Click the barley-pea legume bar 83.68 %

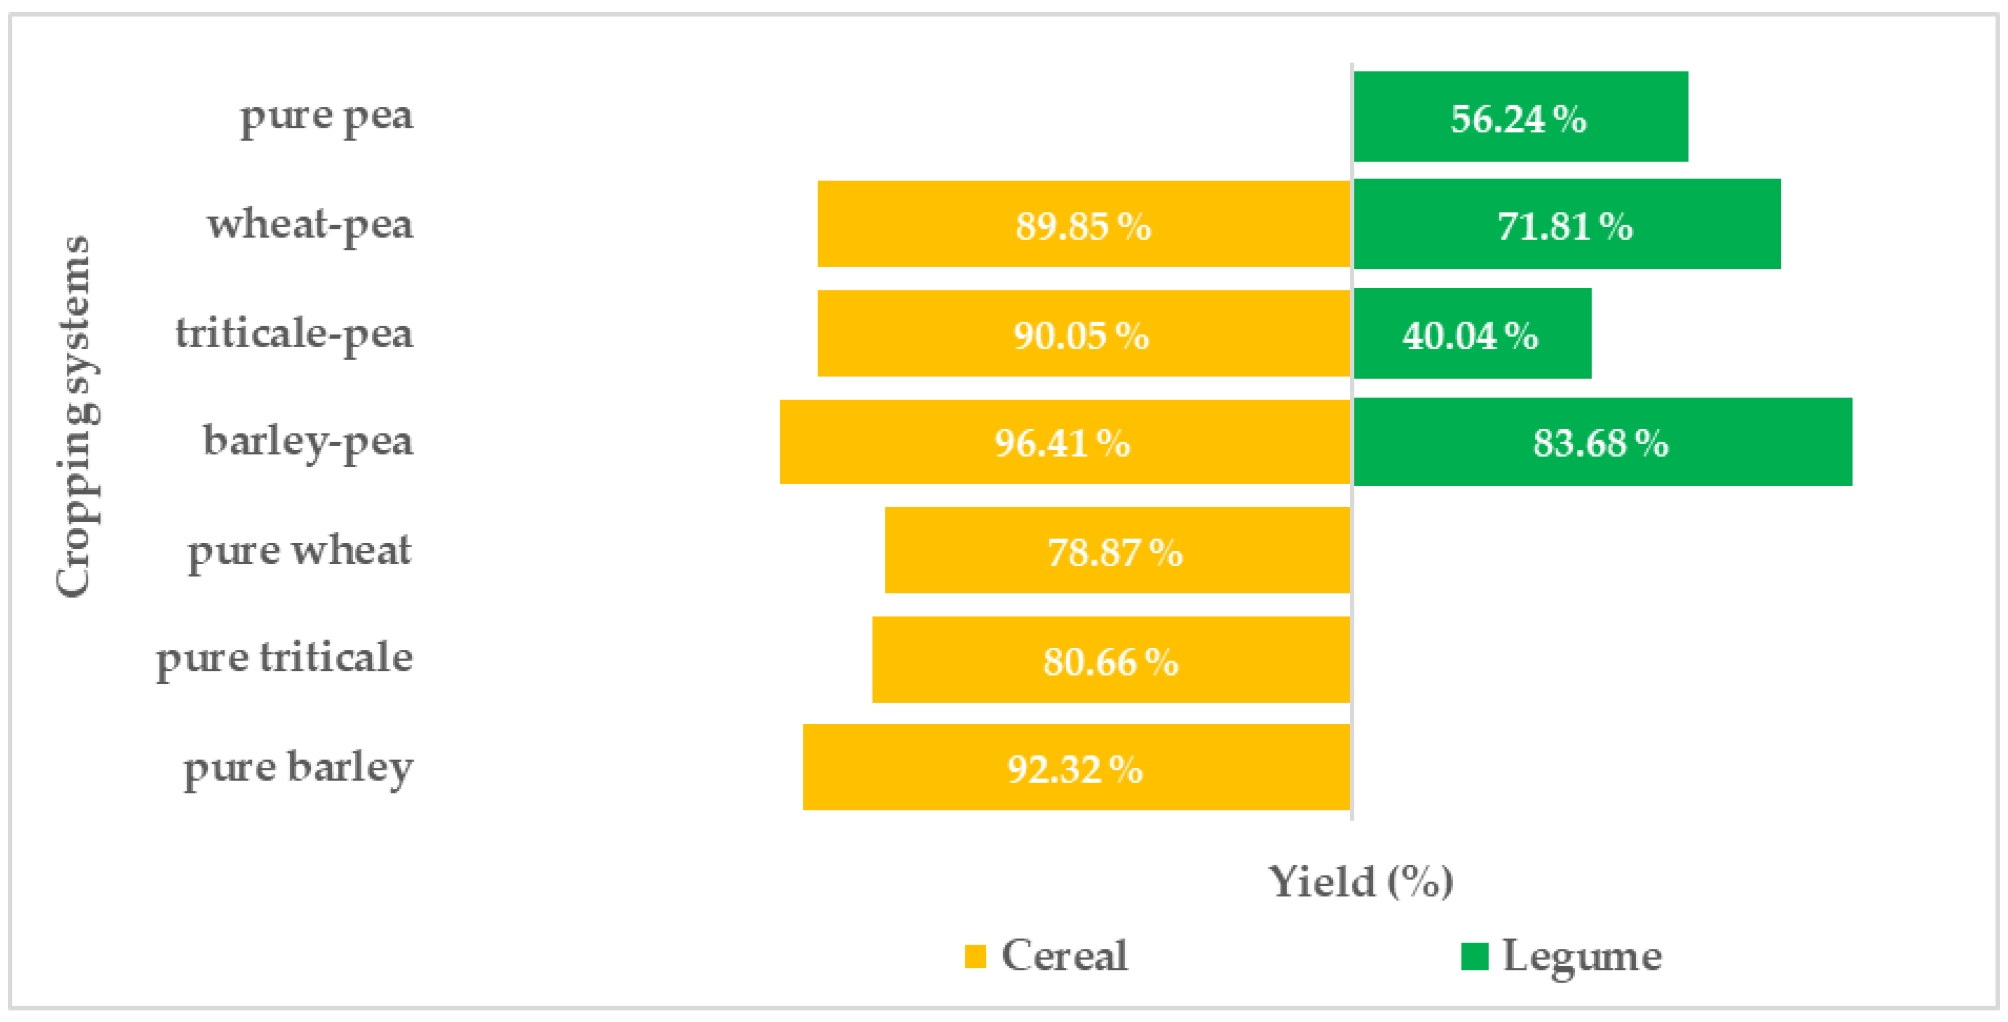(1602, 442)
